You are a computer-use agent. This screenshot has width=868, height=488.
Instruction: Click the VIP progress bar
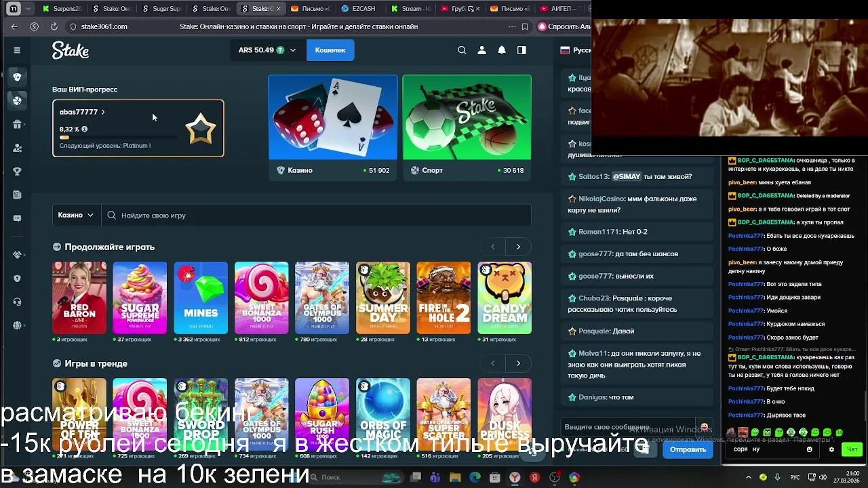pyautogui.click(x=118, y=138)
